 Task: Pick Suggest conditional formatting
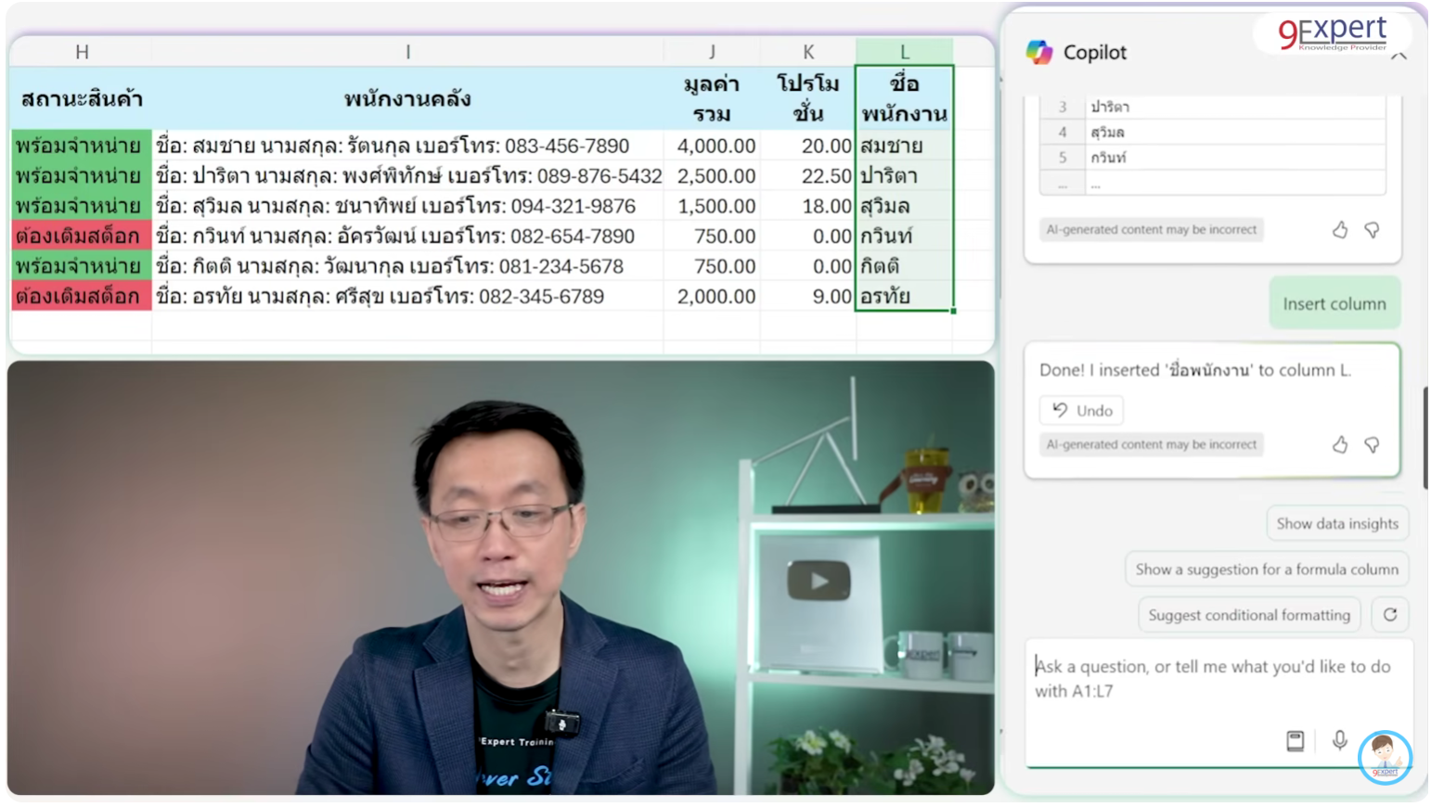[x=1248, y=615]
